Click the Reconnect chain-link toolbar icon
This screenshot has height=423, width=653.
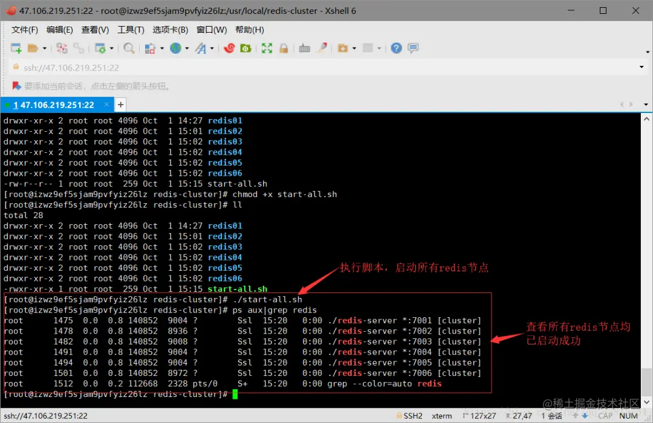(x=78, y=48)
